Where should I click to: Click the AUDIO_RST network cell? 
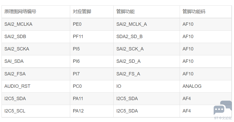pyautogui.click(x=36, y=86)
